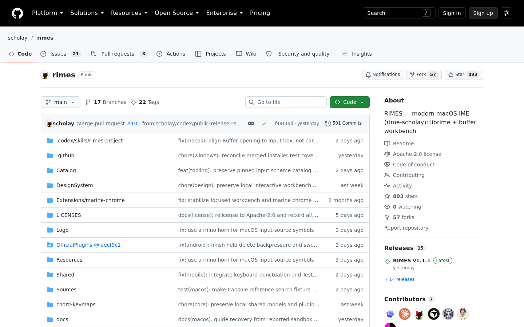Screen dimensions: 524x327
Task: Open the Platform dropdown menu
Action: [48, 13]
